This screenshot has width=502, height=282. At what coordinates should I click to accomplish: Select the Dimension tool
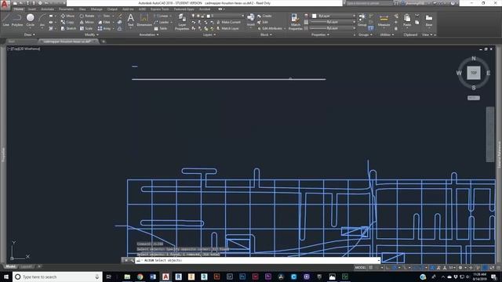pyautogui.click(x=144, y=20)
